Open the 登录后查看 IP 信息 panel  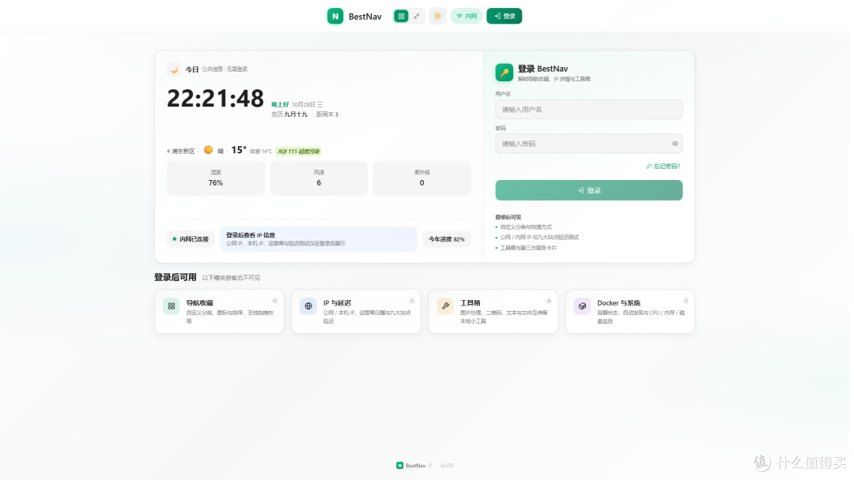(x=319, y=239)
